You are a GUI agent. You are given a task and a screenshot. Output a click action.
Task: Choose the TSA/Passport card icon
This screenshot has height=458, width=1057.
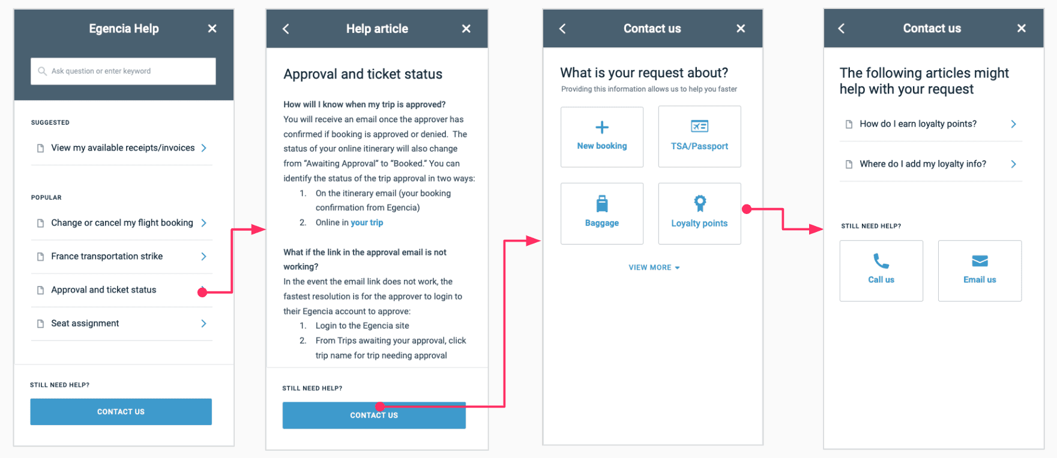(x=699, y=126)
